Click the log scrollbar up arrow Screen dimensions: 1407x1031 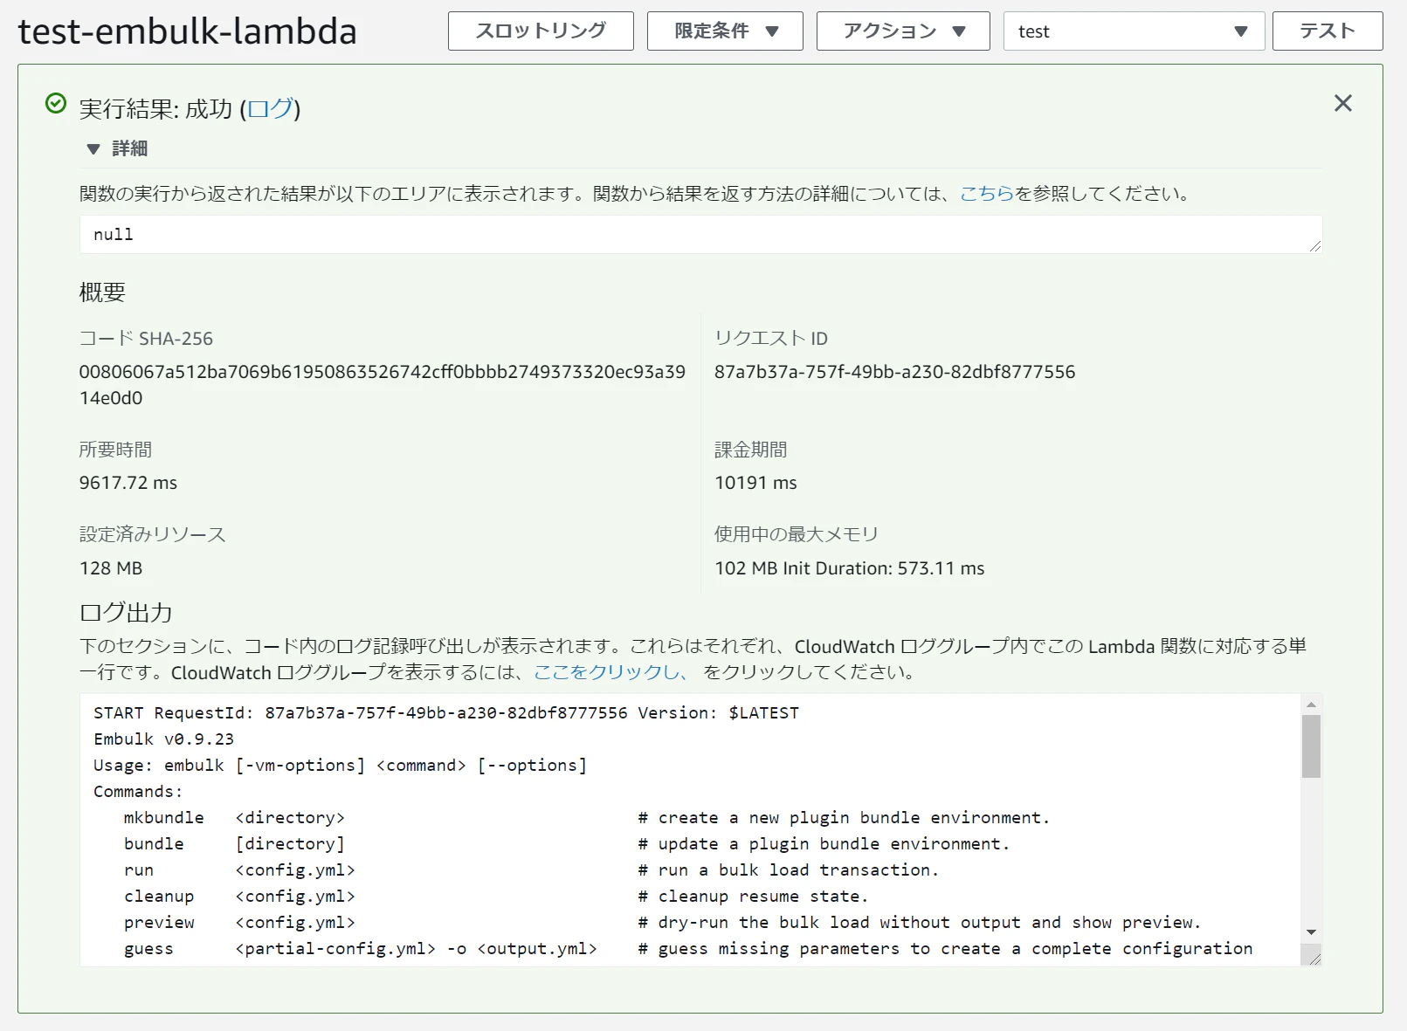click(1311, 705)
